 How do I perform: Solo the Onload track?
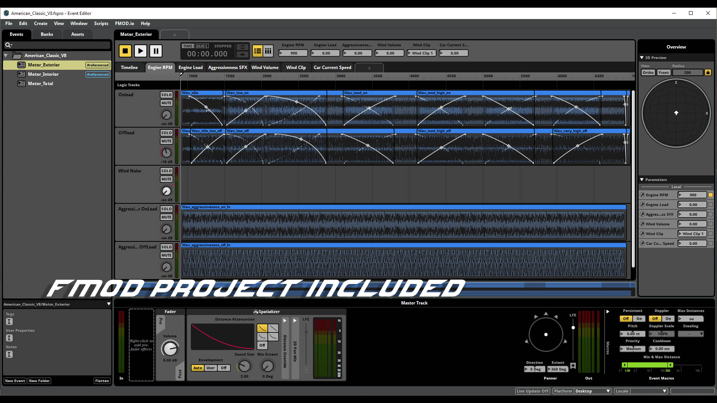tap(166, 95)
